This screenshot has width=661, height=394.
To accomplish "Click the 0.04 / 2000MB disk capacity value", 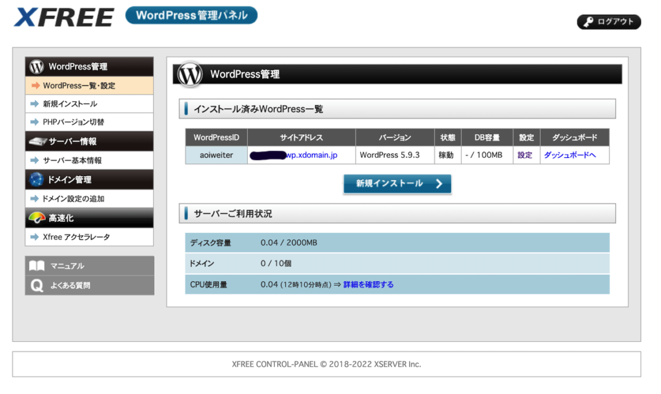I will [289, 243].
